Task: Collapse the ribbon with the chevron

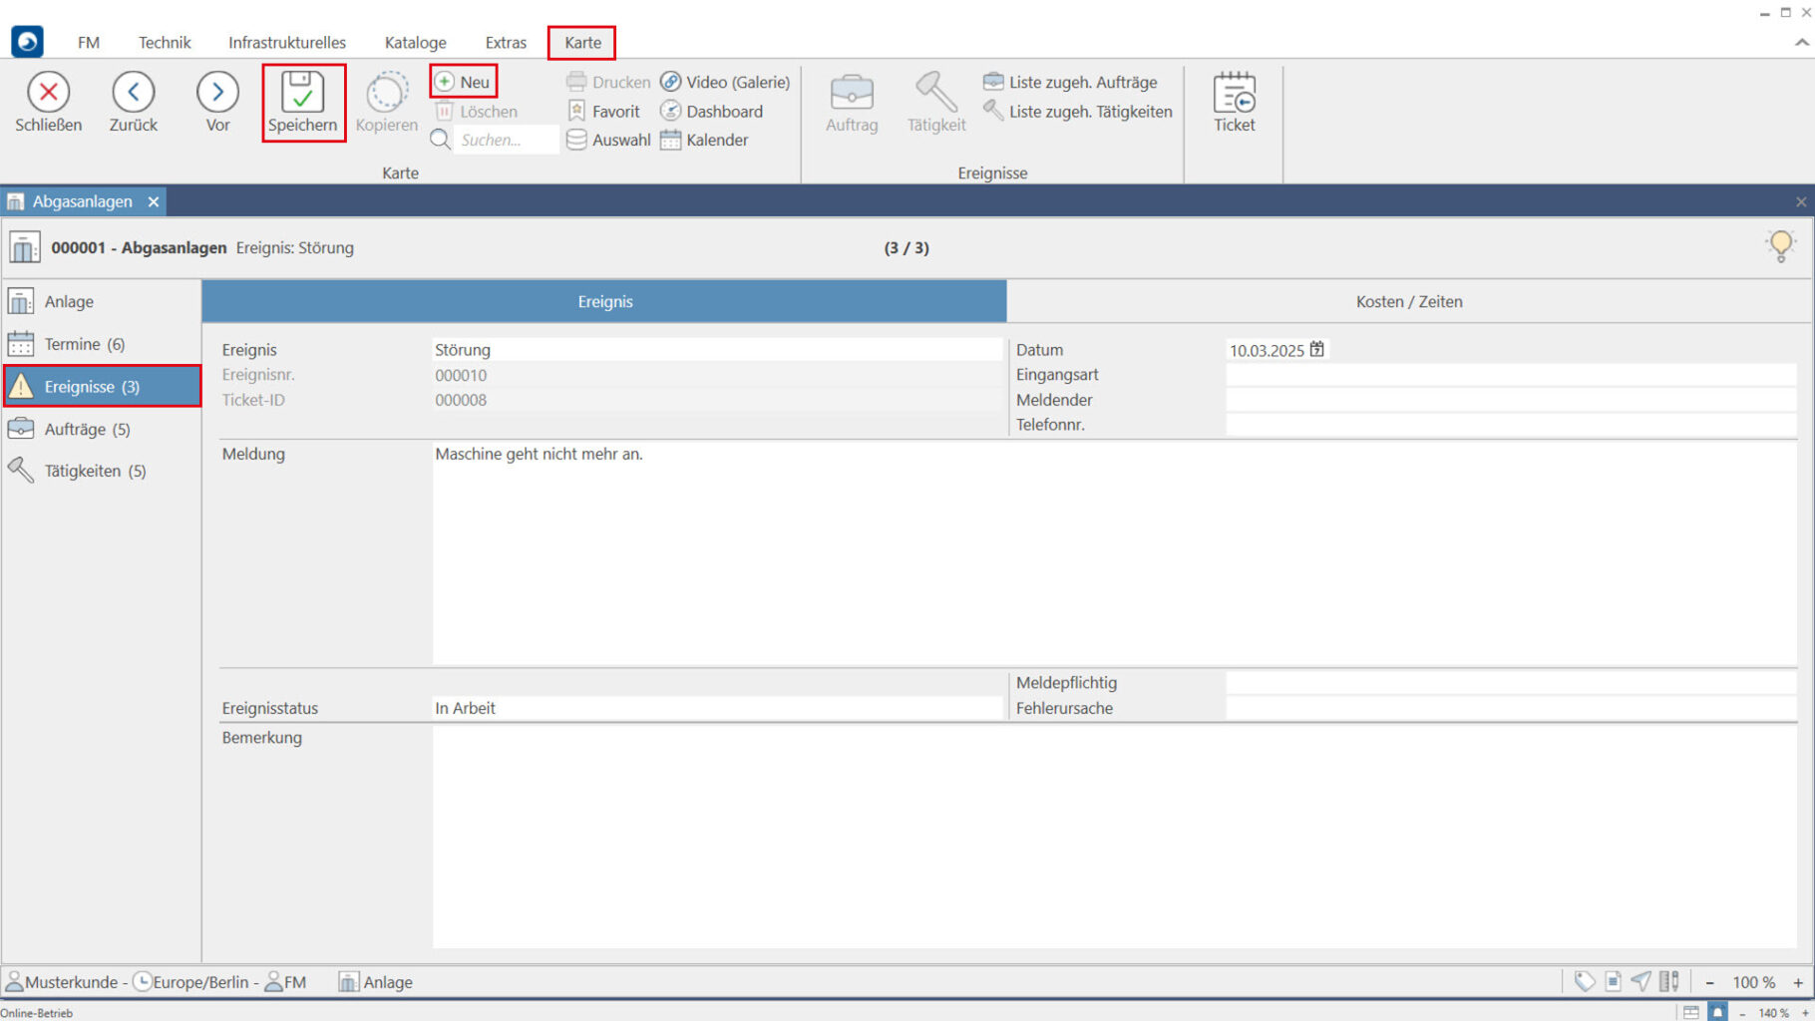Action: click(x=1801, y=43)
